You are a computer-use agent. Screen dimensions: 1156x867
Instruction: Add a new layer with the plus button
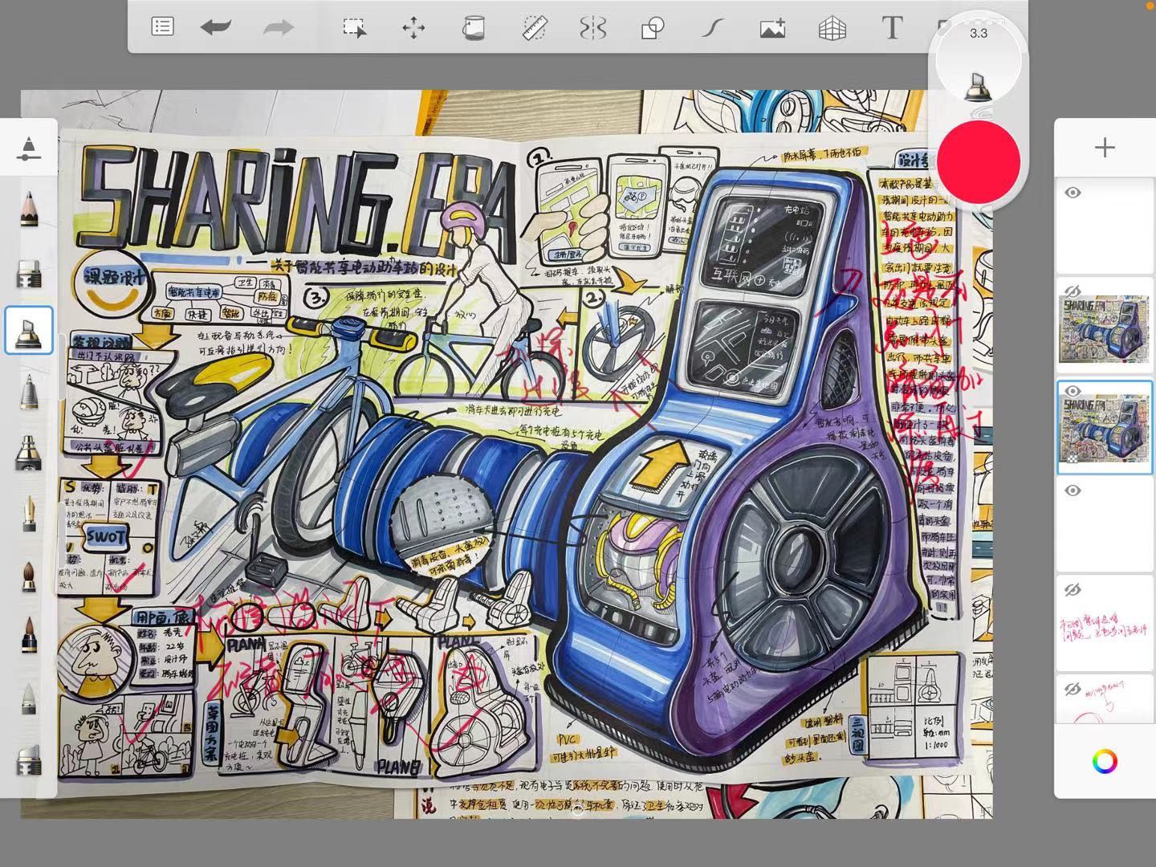1105,147
